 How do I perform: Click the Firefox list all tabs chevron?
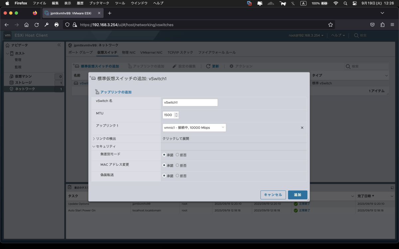point(382,13)
